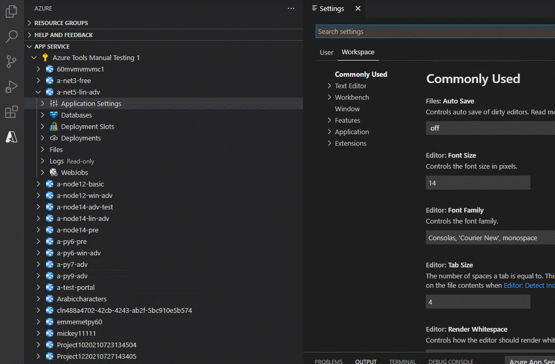Click the web app icon for mickey11111
The image size is (555, 364).
coord(50,333)
